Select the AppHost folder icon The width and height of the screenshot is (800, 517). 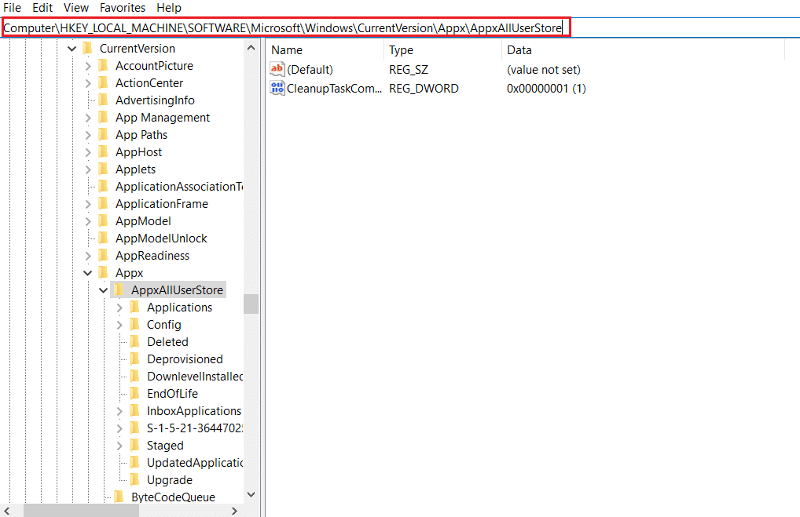(104, 152)
